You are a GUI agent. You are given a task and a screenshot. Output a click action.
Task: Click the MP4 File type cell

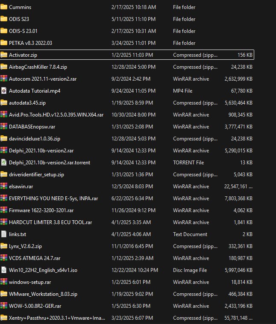point(182,91)
